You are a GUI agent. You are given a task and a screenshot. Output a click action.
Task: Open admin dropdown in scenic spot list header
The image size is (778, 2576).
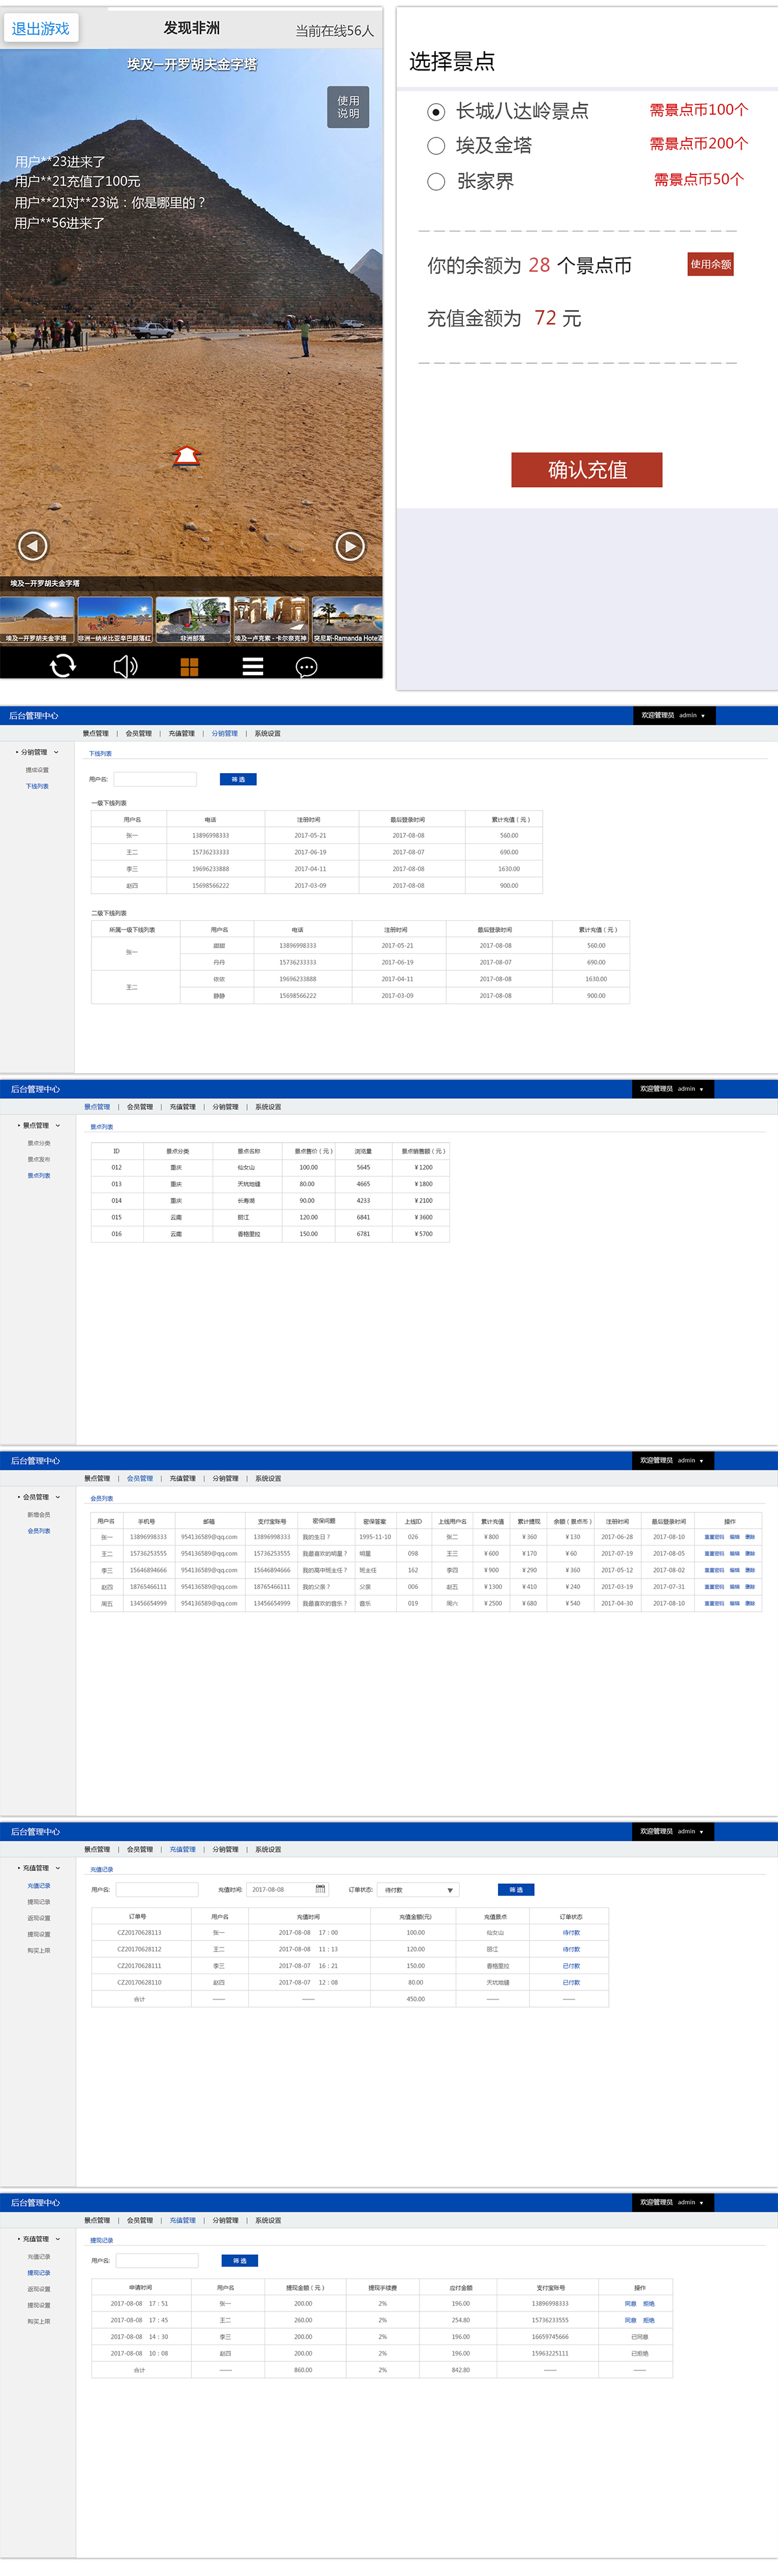point(701,1089)
